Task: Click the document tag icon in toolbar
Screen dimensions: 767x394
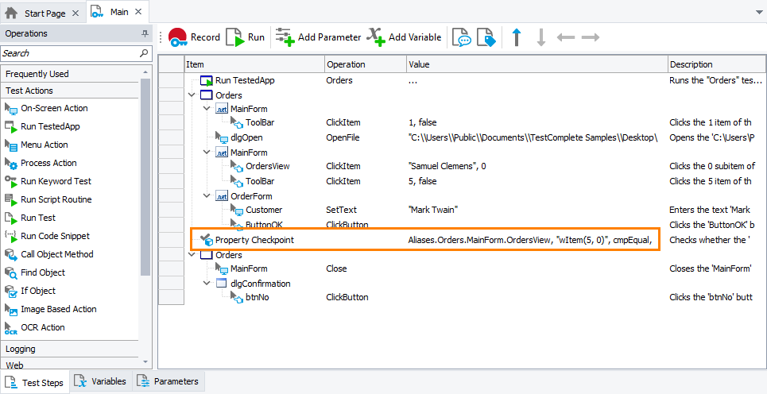Action: [486, 37]
